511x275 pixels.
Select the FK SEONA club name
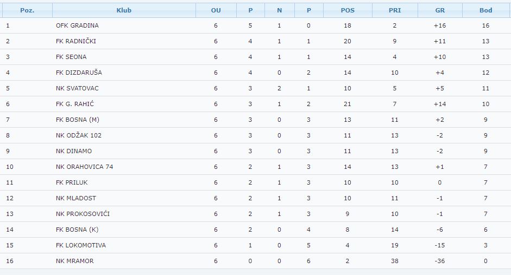(71, 57)
